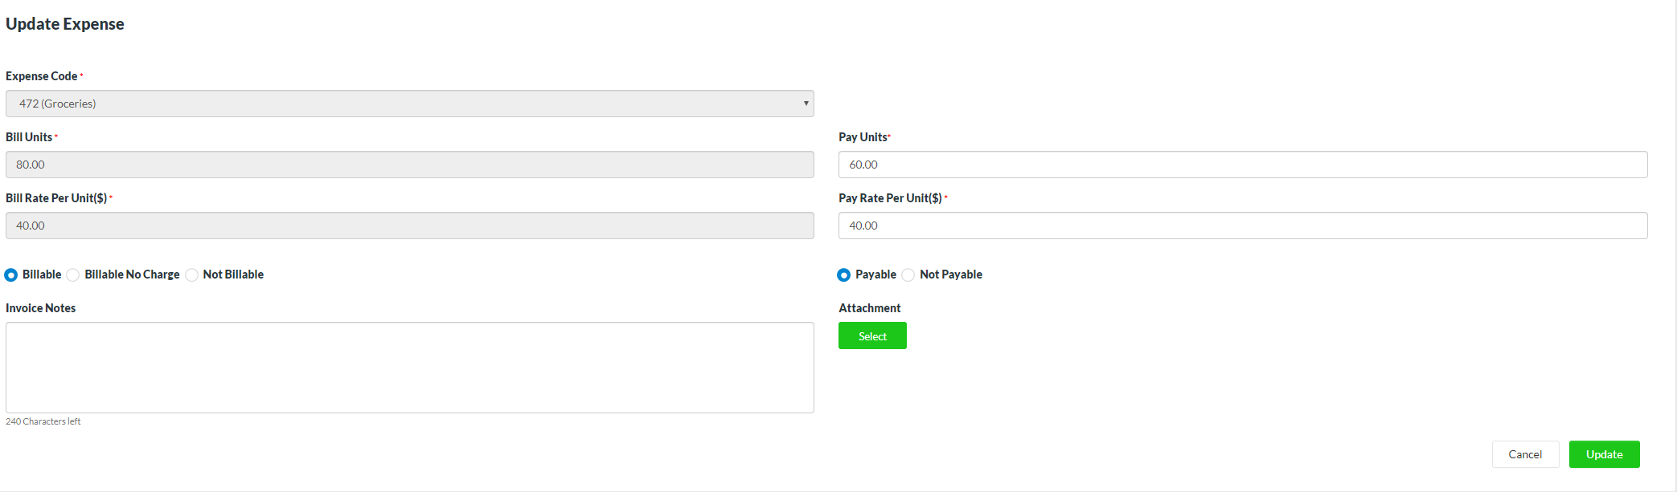This screenshot has width=1677, height=492.
Task: Select the Not Payable radio button
Action: (x=908, y=275)
